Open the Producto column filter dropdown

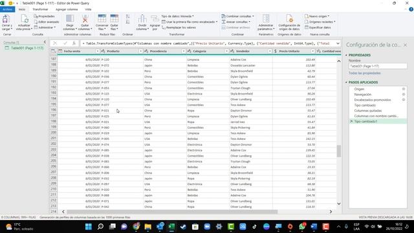[x=141, y=51]
